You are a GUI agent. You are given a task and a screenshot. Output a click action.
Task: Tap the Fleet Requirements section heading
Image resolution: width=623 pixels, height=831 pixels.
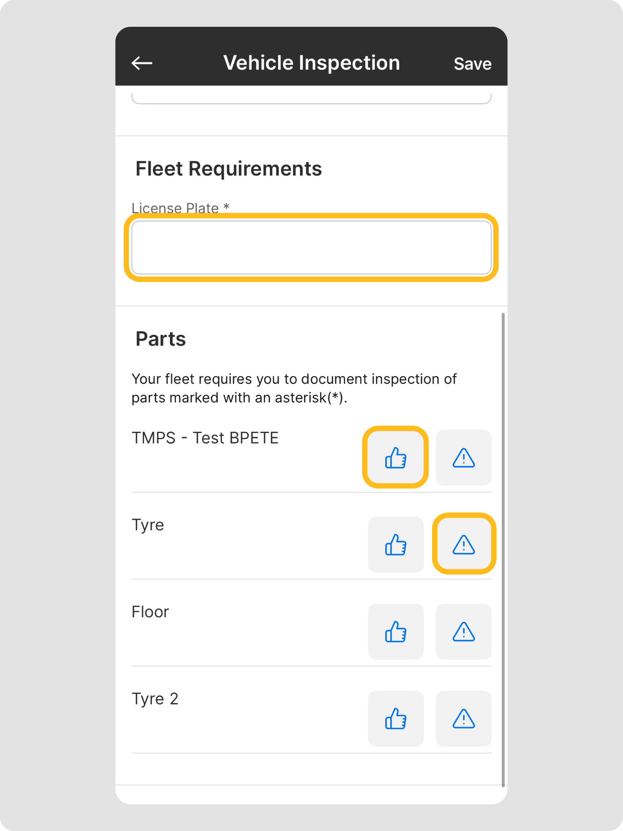tap(229, 169)
